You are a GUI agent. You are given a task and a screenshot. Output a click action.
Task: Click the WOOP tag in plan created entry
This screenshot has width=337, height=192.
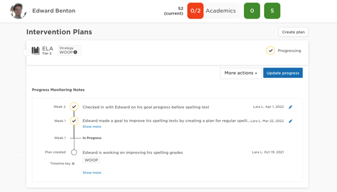(91, 160)
